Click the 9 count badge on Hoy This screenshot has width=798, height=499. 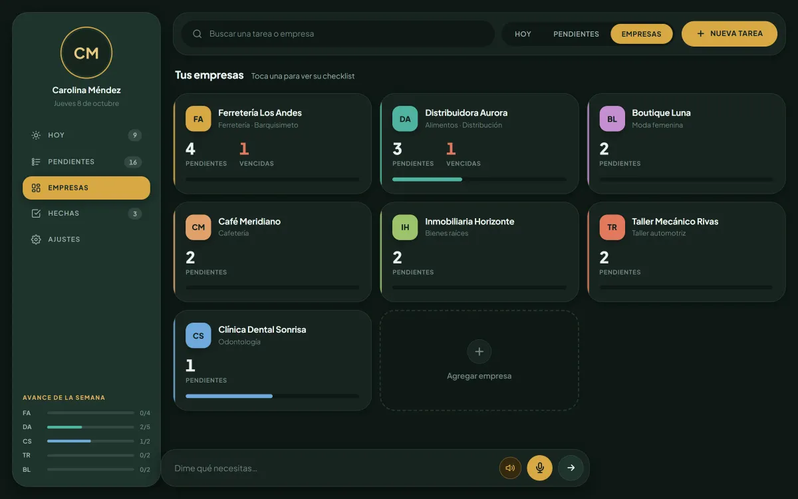[135, 135]
